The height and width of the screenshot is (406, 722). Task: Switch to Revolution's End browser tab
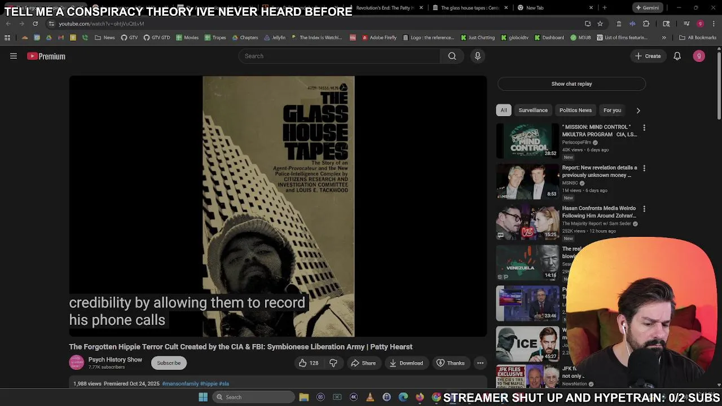pos(385,8)
